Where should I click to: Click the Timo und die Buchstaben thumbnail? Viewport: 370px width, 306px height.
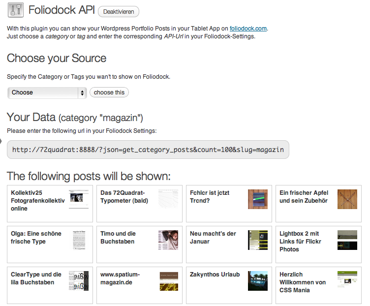(x=168, y=240)
